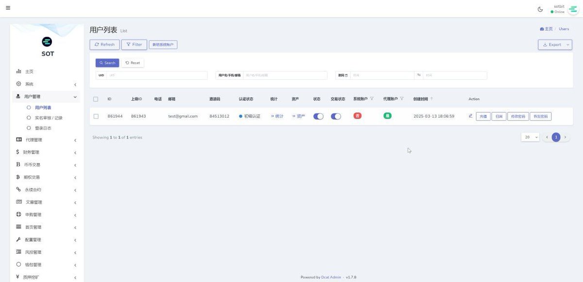The height and width of the screenshot is (282, 583).
Task: Open 风控管理 menu label
Action: pyautogui.click(x=34, y=252)
